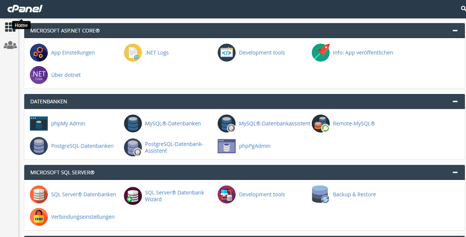Click the phpPgAdmin icon

[227, 146]
